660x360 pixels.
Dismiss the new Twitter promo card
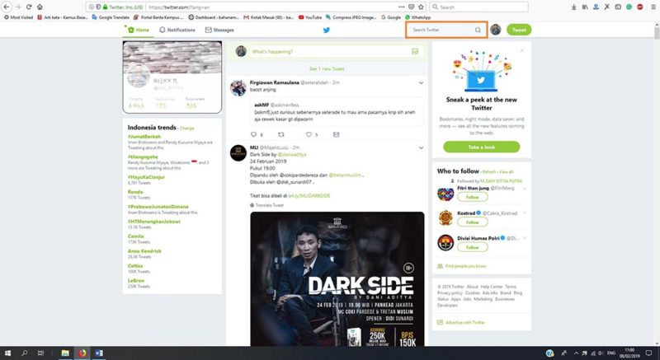pyautogui.click(x=522, y=50)
